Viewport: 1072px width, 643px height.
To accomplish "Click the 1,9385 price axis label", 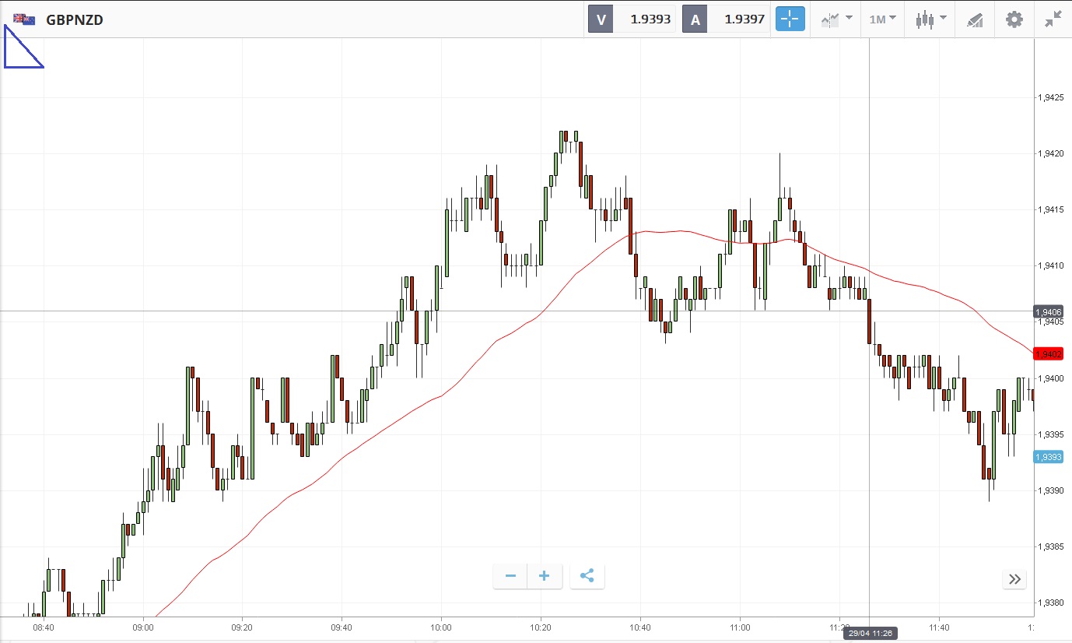I will [x=1052, y=546].
